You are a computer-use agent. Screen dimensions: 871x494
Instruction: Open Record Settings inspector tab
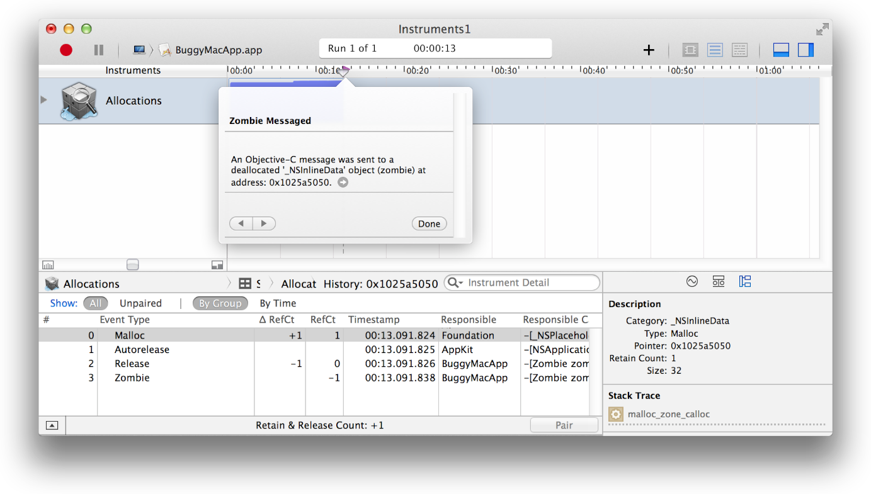[692, 281]
